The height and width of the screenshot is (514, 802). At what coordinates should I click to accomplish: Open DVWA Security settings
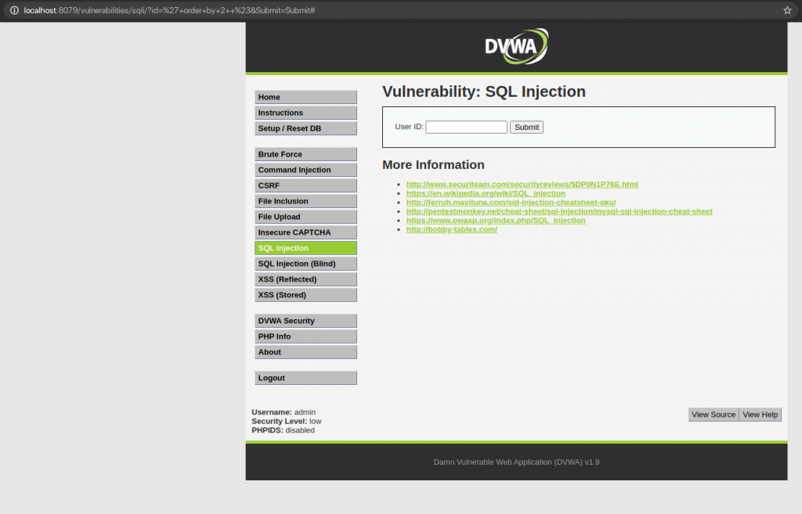305,321
